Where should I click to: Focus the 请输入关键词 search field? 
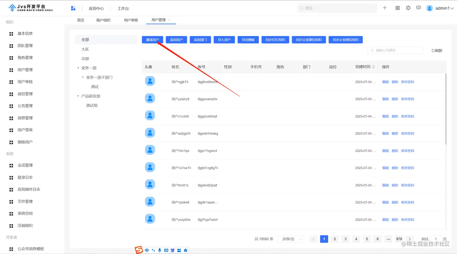click(395, 50)
